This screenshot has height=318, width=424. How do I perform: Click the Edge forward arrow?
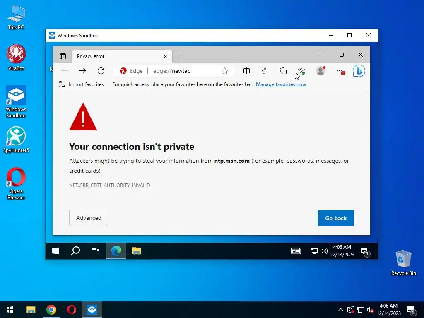click(x=83, y=71)
